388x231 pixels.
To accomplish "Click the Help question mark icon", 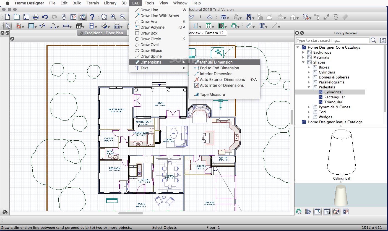I will (x=92, y=17).
